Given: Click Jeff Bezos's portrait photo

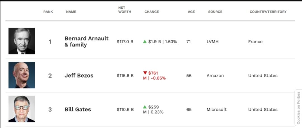Looking at the screenshot, I should tap(22, 75).
